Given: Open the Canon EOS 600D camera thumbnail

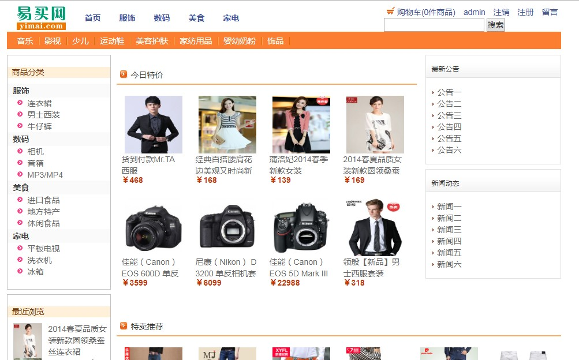Looking at the screenshot, I should coord(153,227).
